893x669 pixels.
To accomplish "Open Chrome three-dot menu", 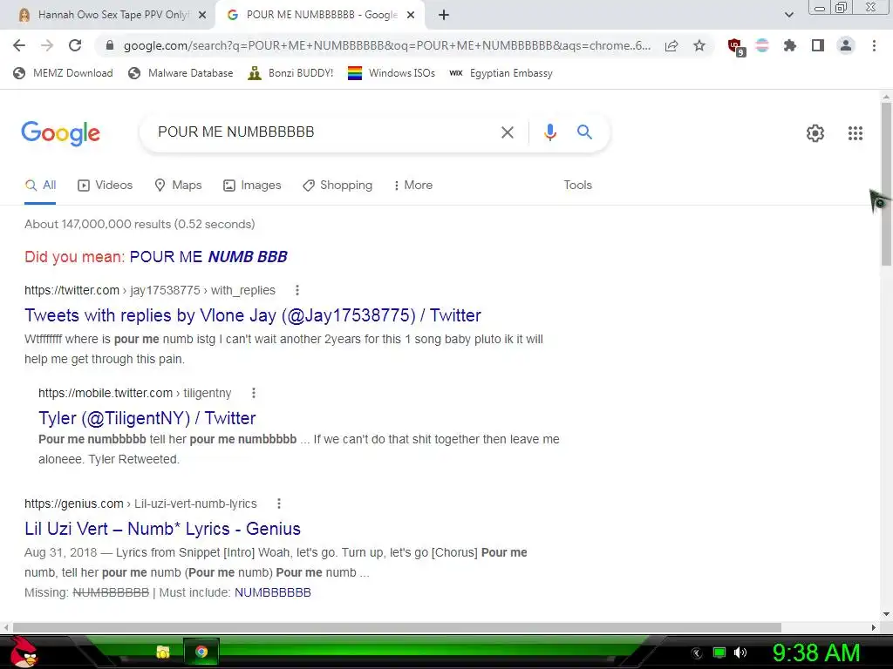I will pyautogui.click(x=874, y=45).
